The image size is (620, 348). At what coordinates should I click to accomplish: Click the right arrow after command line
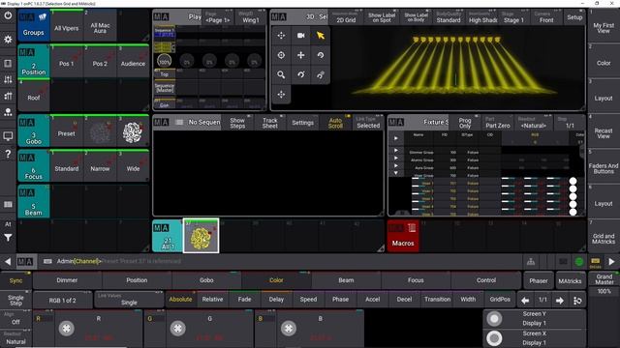pyautogui.click(x=611, y=261)
